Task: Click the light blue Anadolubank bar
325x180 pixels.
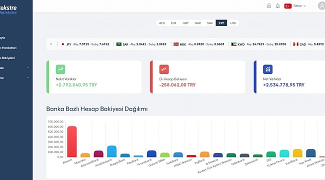Action: coord(111,151)
